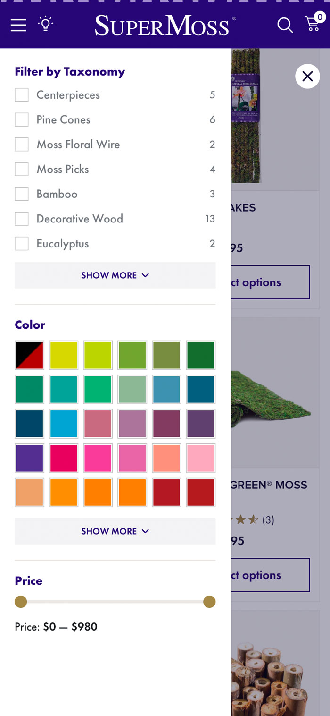
Task: Expand Show More under taxonomy filters
Action: 115,275
